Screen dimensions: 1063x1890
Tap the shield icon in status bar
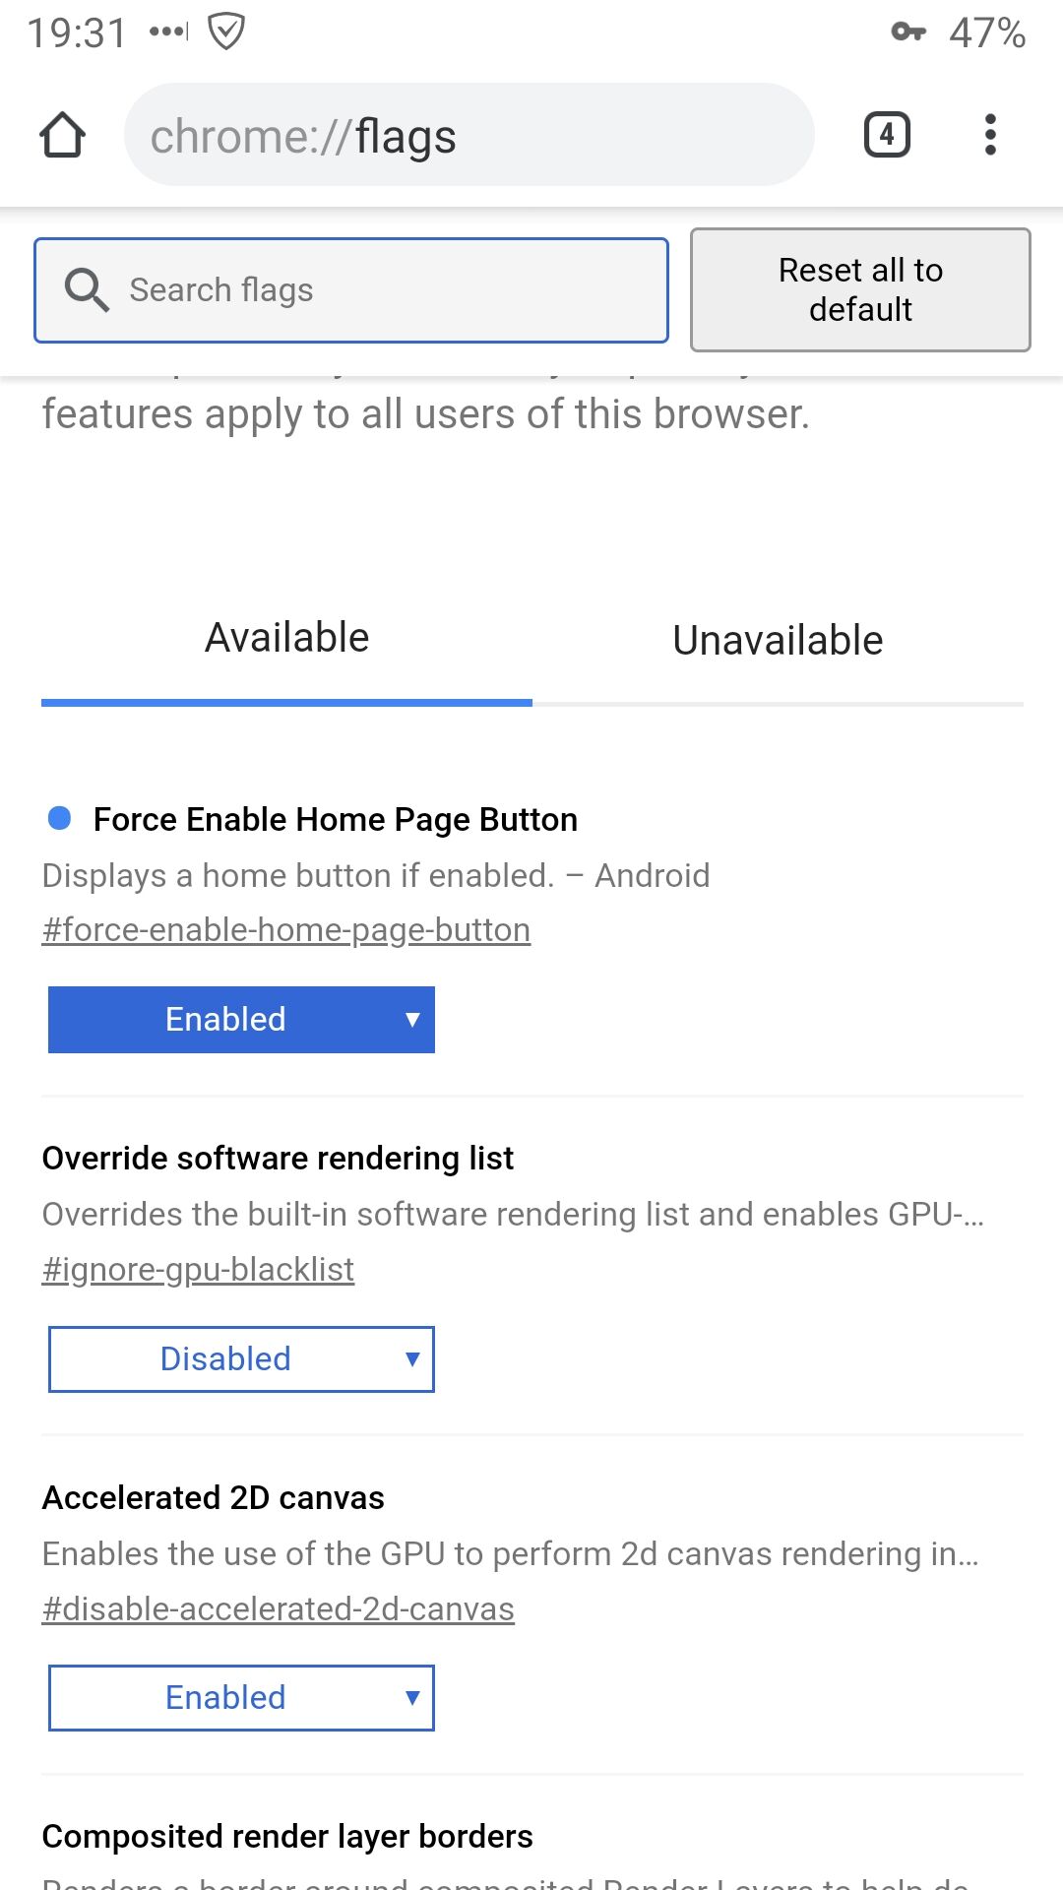tap(226, 32)
